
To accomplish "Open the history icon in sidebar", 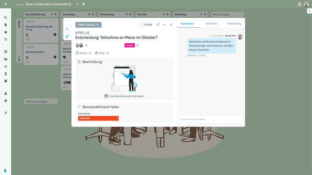I will pyautogui.click(x=6, y=39).
